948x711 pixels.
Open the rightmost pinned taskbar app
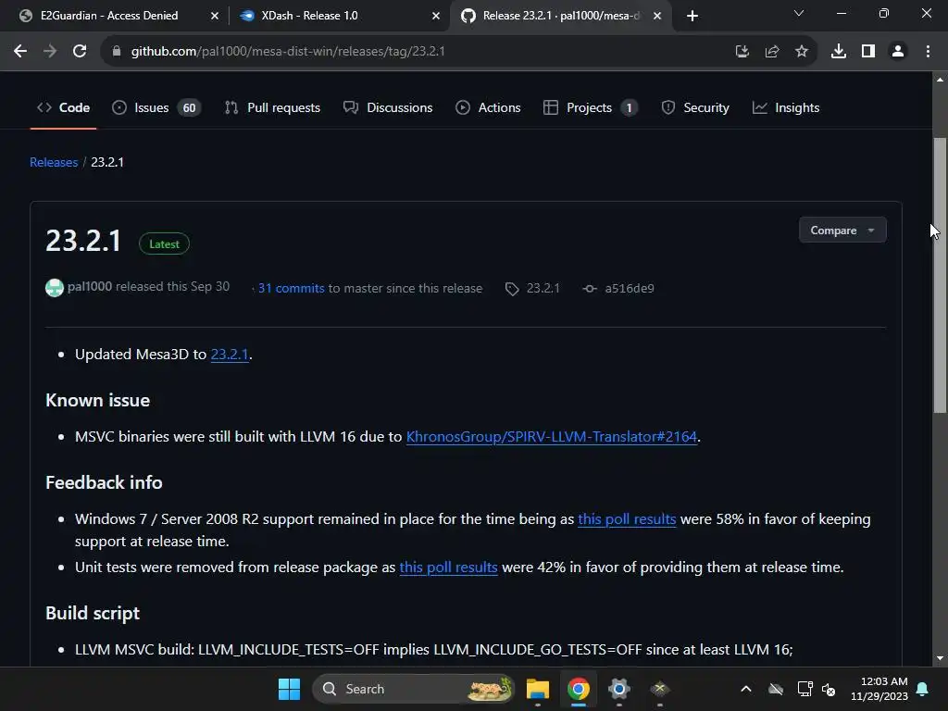[659, 689]
